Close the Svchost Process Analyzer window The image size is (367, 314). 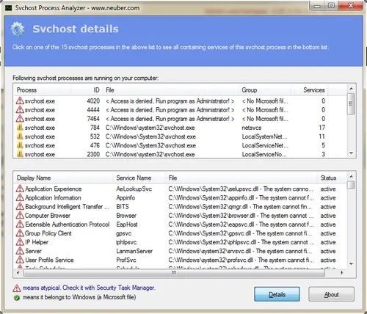coord(351,5)
